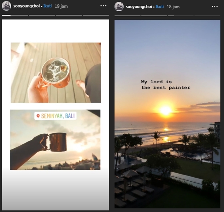Tap the copper mug top photo

tap(56, 73)
